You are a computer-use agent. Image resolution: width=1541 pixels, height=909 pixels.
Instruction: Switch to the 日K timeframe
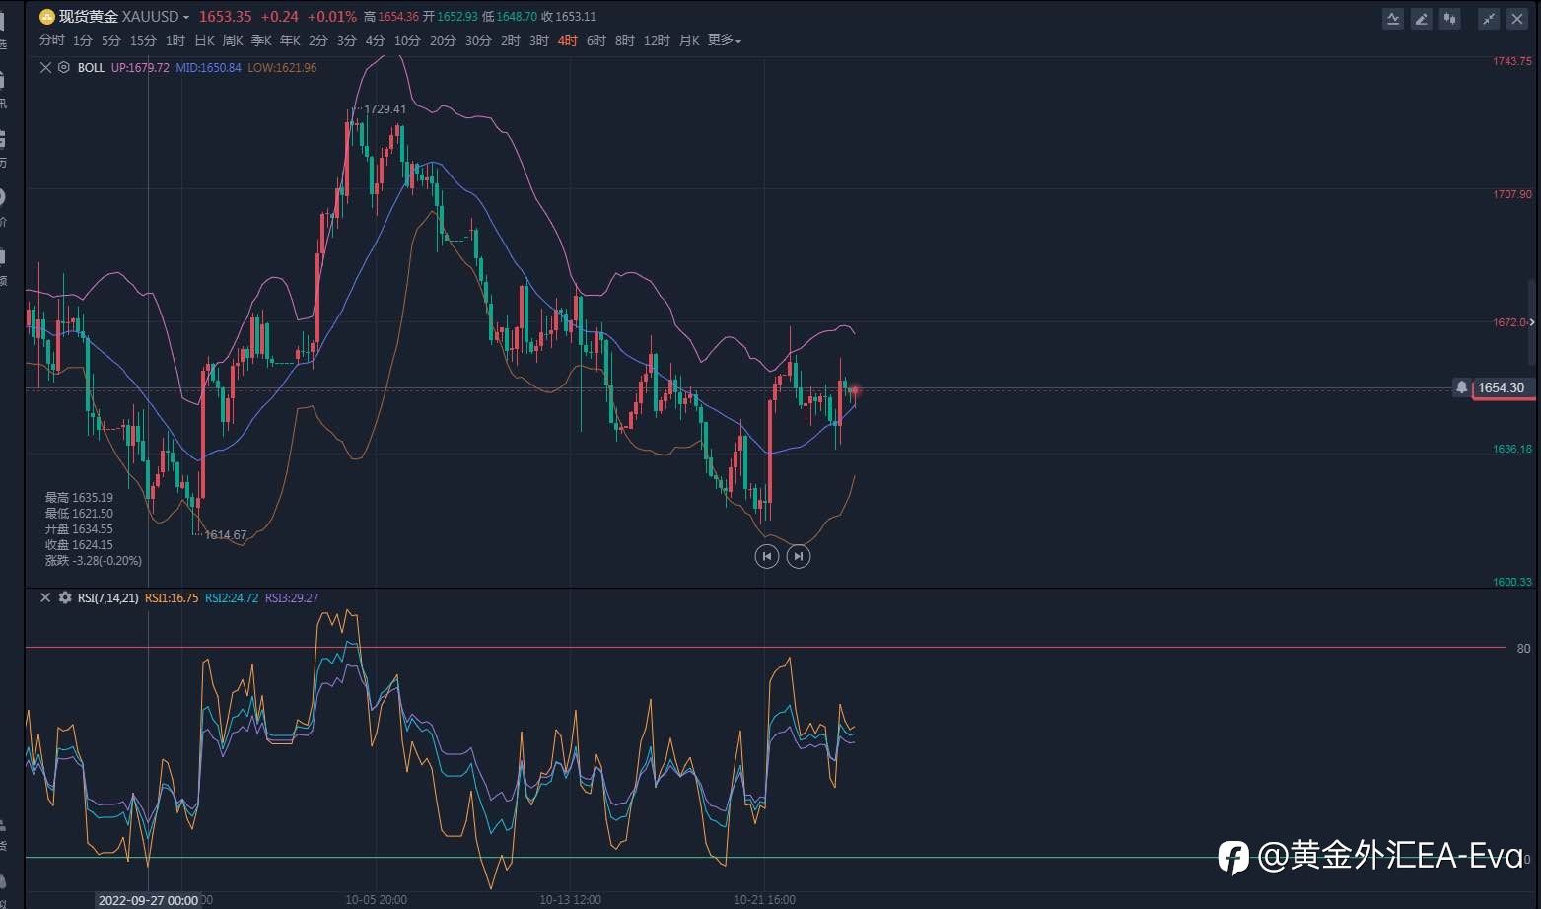(204, 40)
